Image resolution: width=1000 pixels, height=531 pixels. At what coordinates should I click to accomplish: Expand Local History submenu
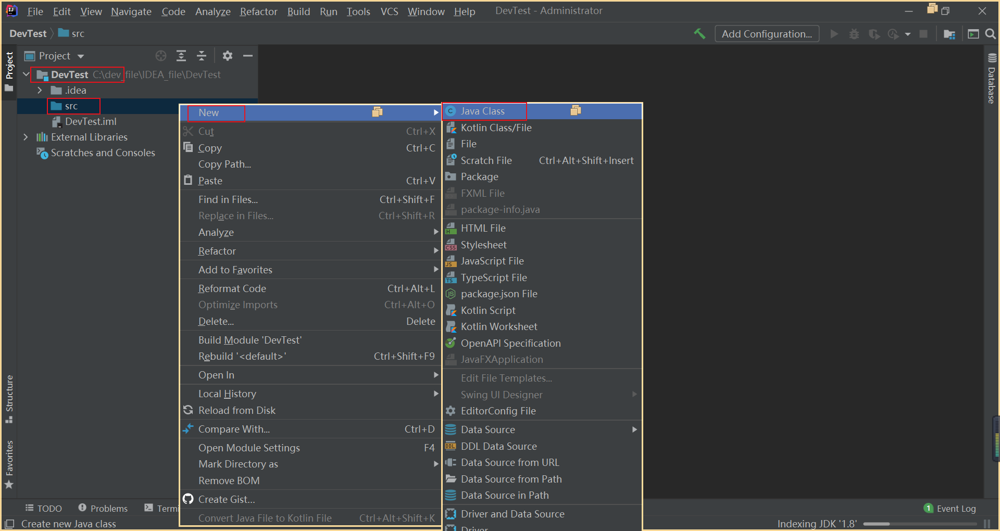click(310, 394)
